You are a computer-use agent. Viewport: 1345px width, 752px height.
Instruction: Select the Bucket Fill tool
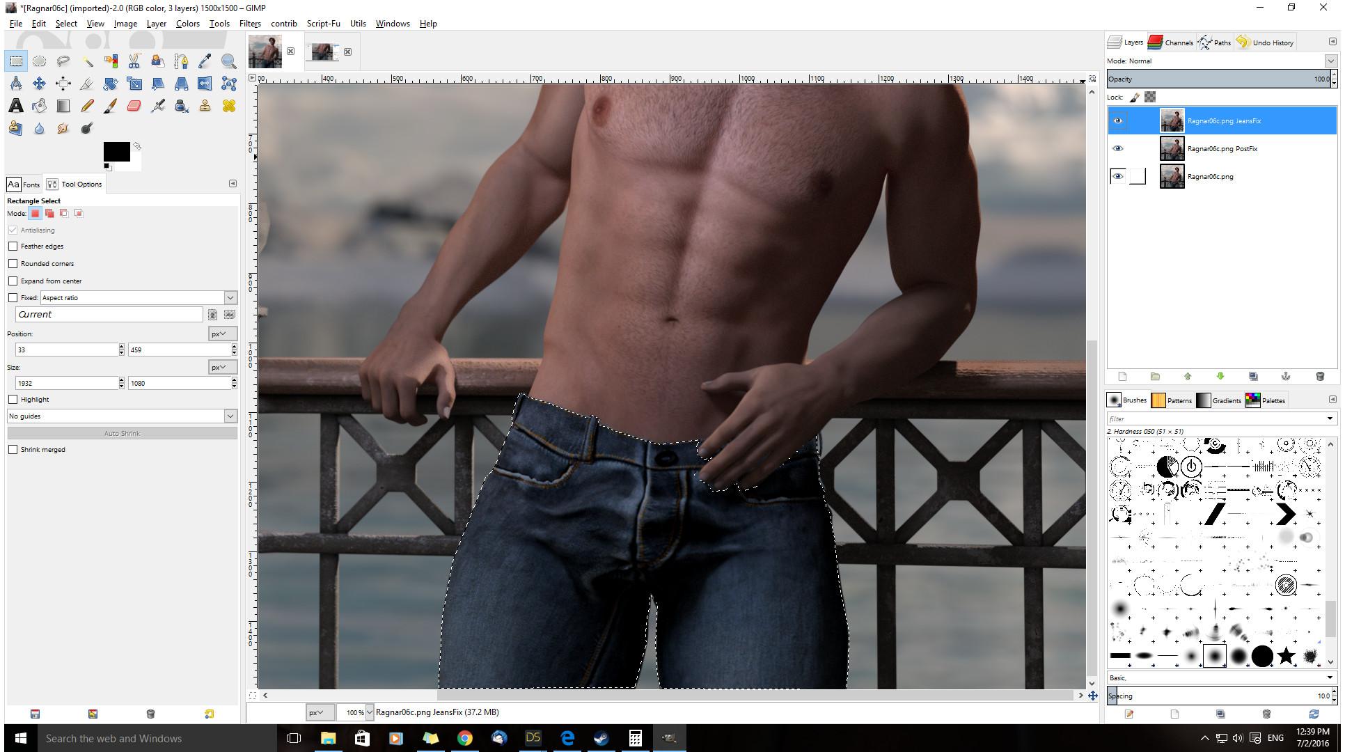(40, 106)
